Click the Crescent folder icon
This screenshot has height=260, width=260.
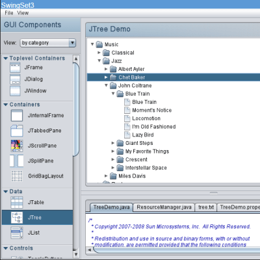(x=120, y=160)
